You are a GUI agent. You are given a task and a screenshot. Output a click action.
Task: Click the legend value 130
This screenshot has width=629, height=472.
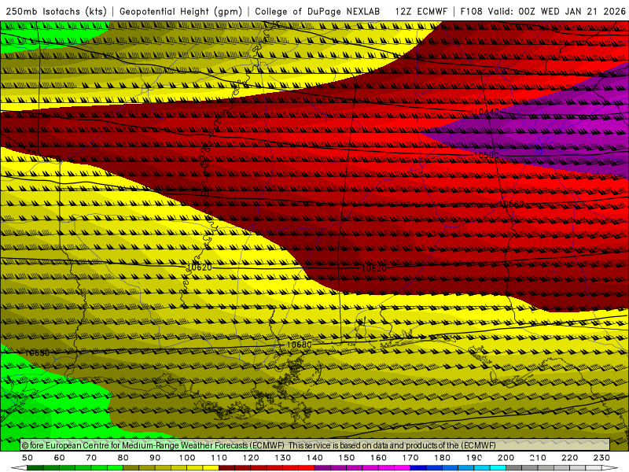pyautogui.click(x=282, y=458)
